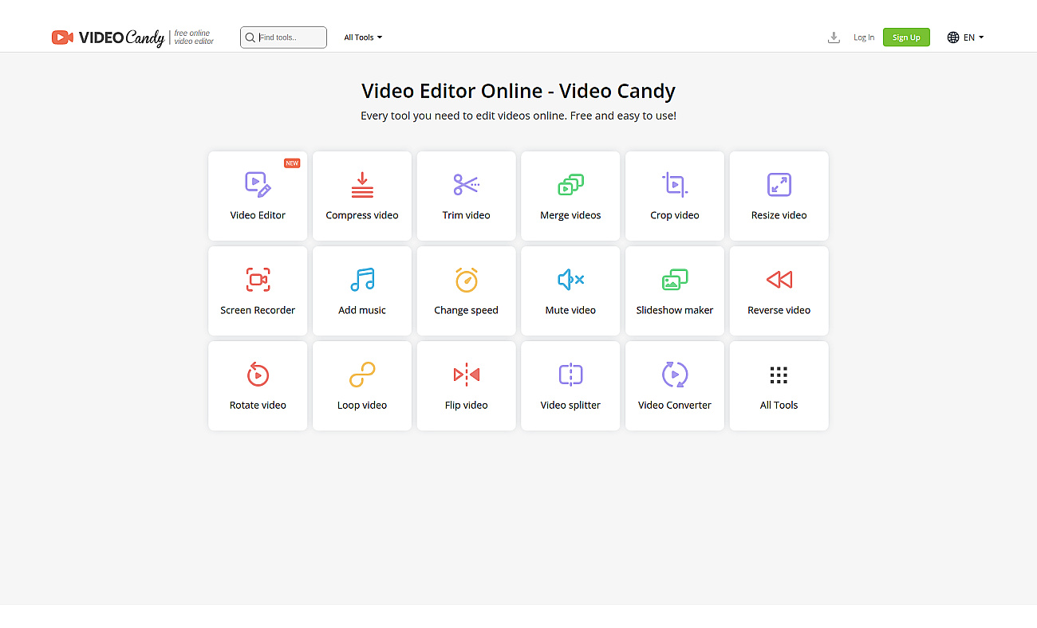The height and width of the screenshot is (628, 1037).
Task: Click the Log in link
Action: [x=864, y=37]
